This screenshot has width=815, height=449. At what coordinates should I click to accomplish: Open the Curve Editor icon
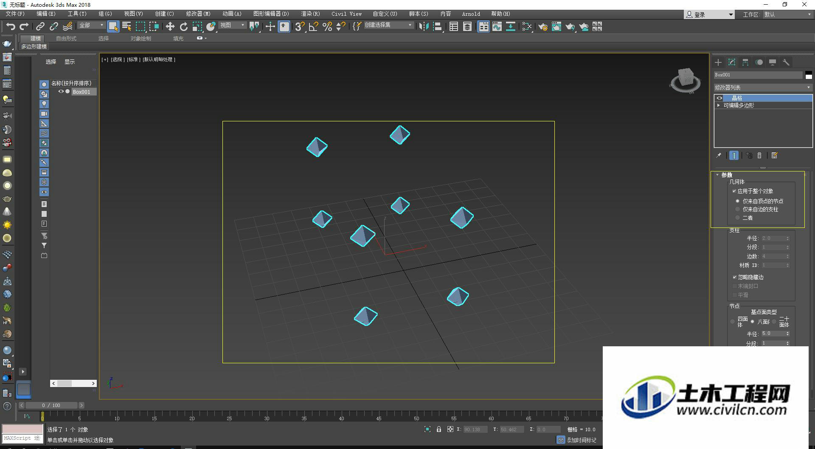[497, 26]
